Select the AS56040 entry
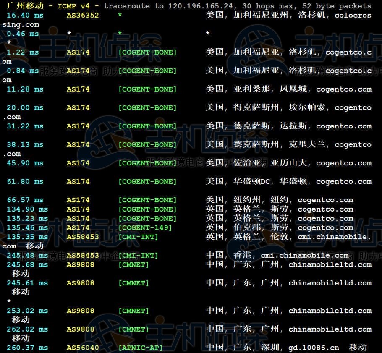This screenshot has height=353, width=382. tap(83, 348)
